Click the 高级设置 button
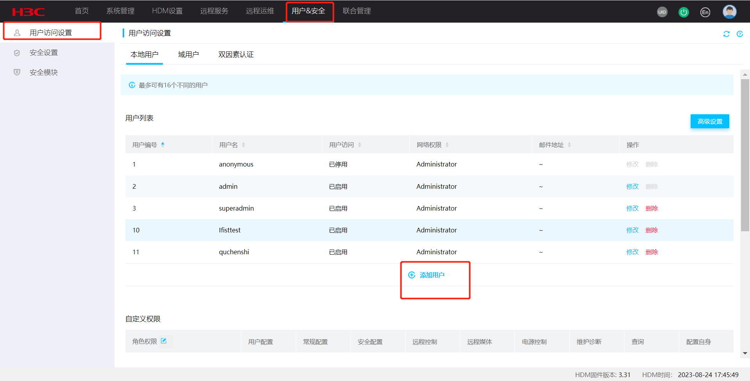Viewport: 750px width, 381px height. [710, 121]
